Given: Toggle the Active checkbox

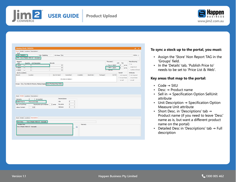Looking at the screenshot, I should (138, 55).
